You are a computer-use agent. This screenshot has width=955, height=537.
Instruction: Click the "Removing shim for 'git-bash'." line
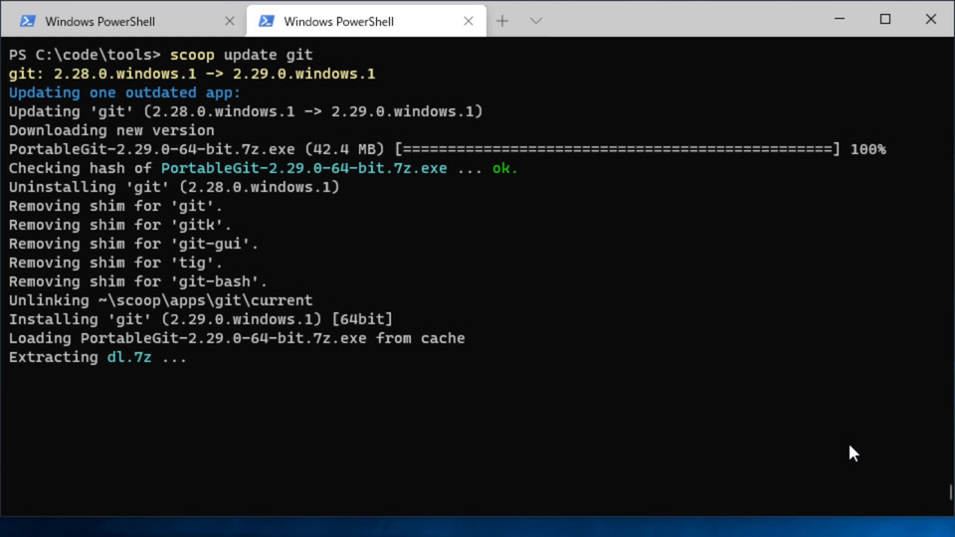point(138,281)
